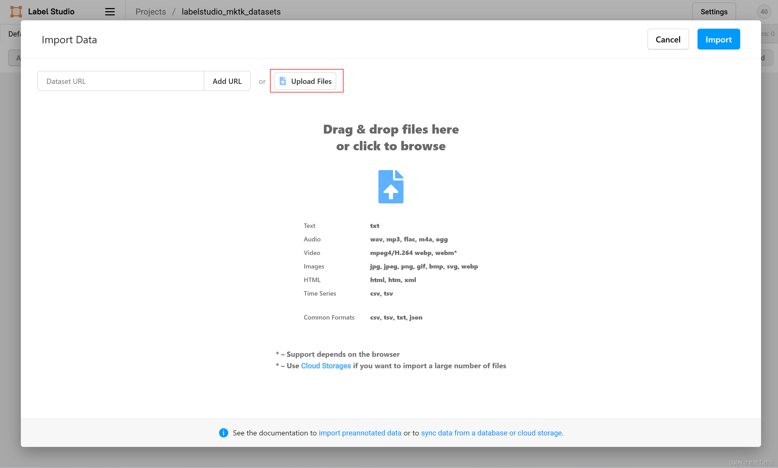Click the user avatar labeled 40
The height and width of the screenshot is (468, 778).
[x=764, y=12]
